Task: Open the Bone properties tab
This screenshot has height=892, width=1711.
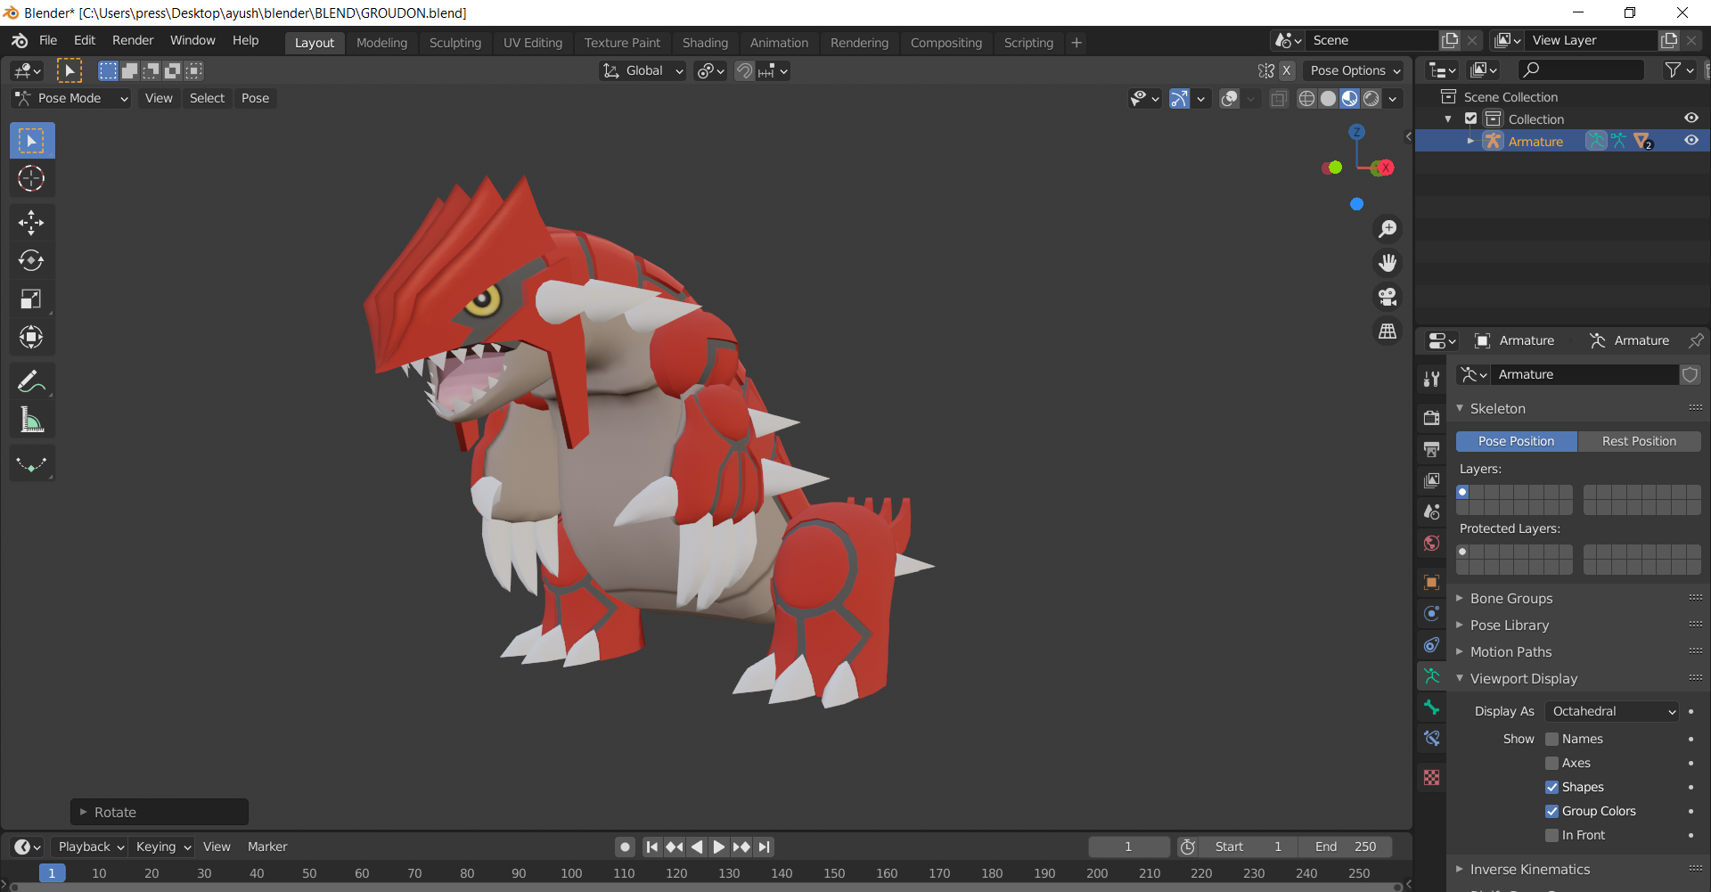Action: pos(1431,708)
